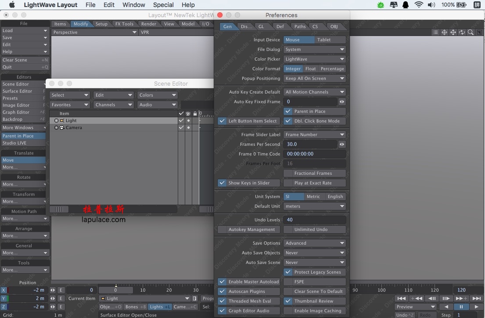Enable Play at Exact Rate
This screenshot has width=485, height=318.
coord(315,183)
